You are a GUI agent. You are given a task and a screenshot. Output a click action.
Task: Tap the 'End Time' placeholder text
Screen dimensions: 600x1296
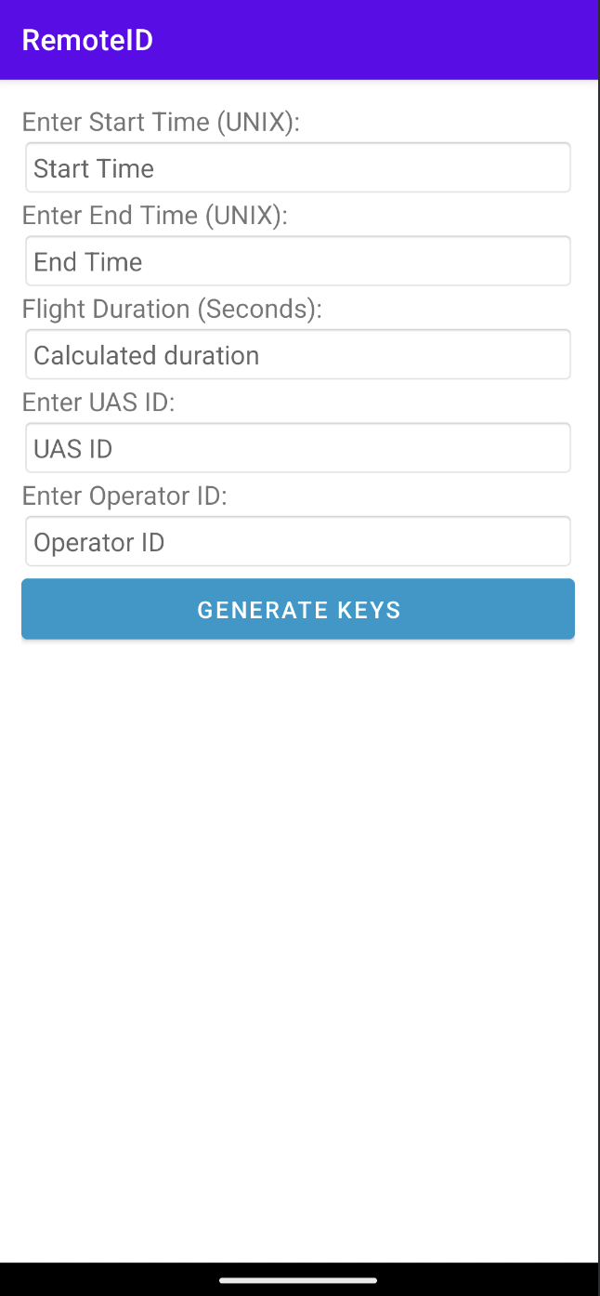(x=88, y=262)
